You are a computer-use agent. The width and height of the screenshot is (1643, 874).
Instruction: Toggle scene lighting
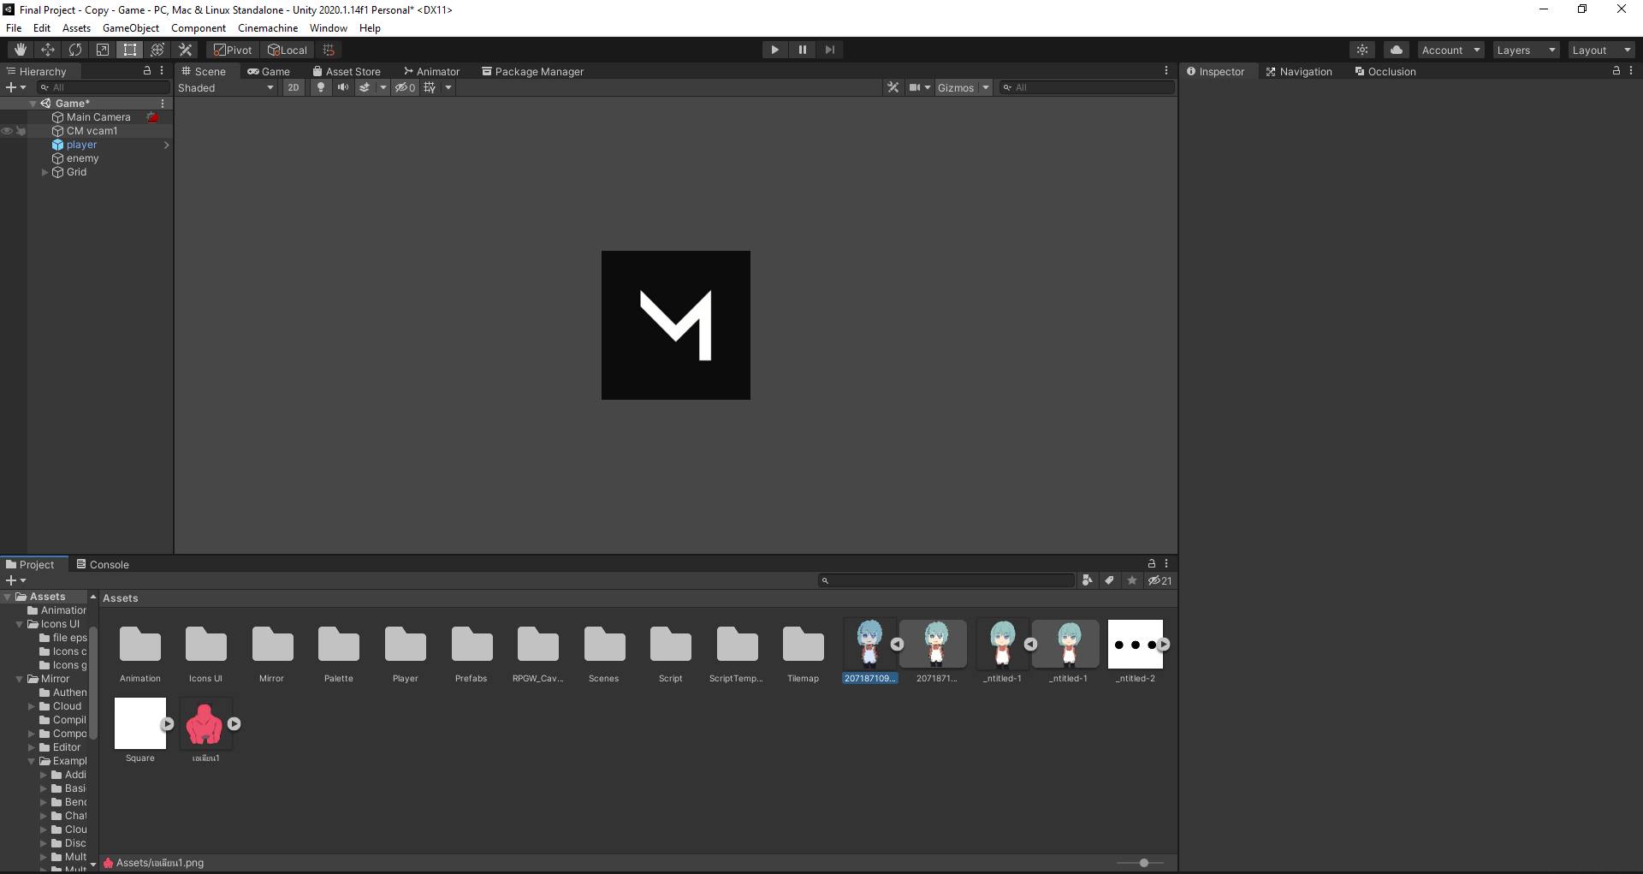(x=321, y=87)
